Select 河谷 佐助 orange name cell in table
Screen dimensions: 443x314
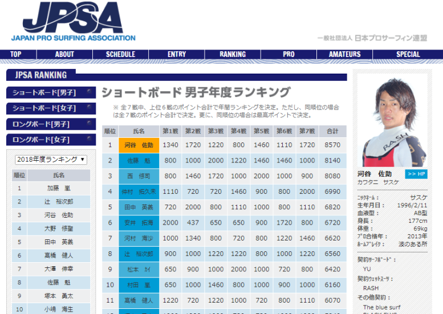139,145
